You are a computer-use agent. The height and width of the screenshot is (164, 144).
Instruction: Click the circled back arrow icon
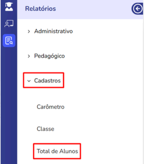138,9
